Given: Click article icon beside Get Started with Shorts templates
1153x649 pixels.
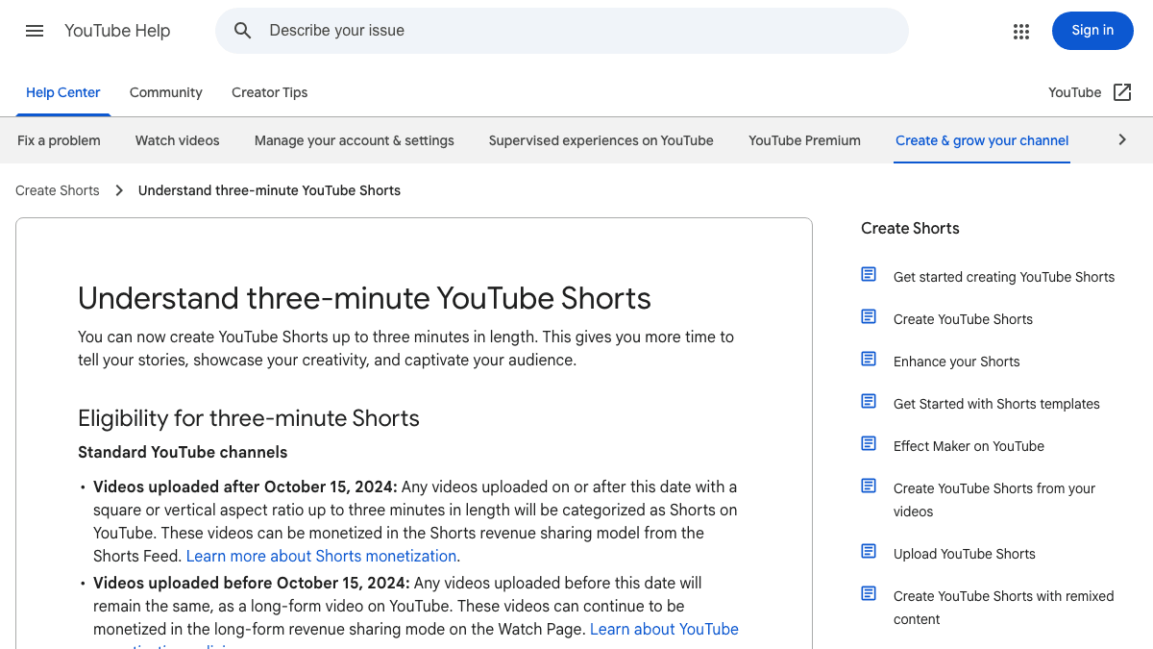Looking at the screenshot, I should point(869,402).
